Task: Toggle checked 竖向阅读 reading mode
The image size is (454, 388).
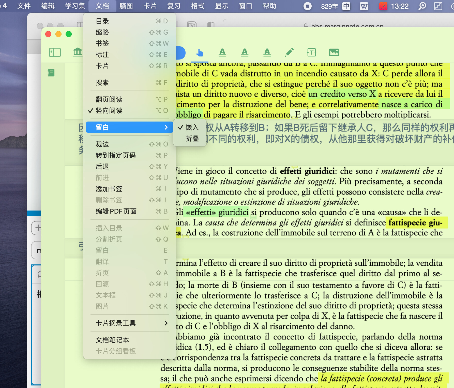Action: click(130, 111)
